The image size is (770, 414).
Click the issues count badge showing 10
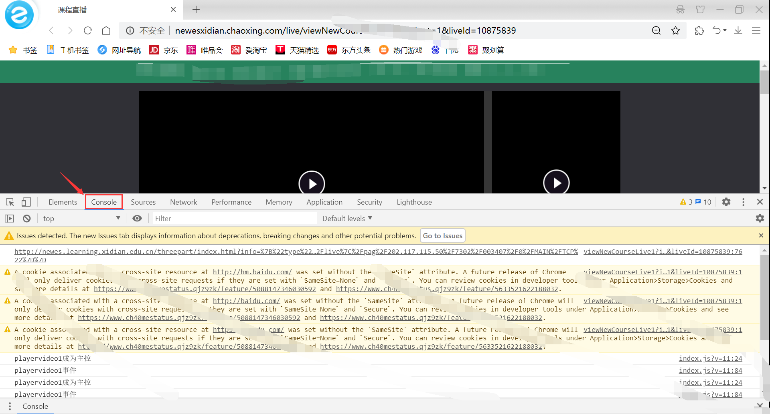pyautogui.click(x=703, y=202)
